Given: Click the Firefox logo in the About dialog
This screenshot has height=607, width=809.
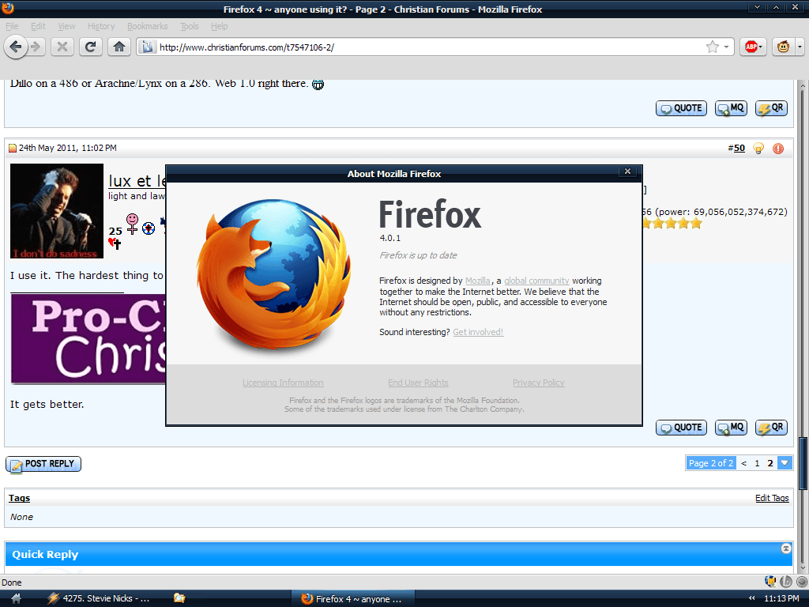Looking at the screenshot, I should coord(274,273).
